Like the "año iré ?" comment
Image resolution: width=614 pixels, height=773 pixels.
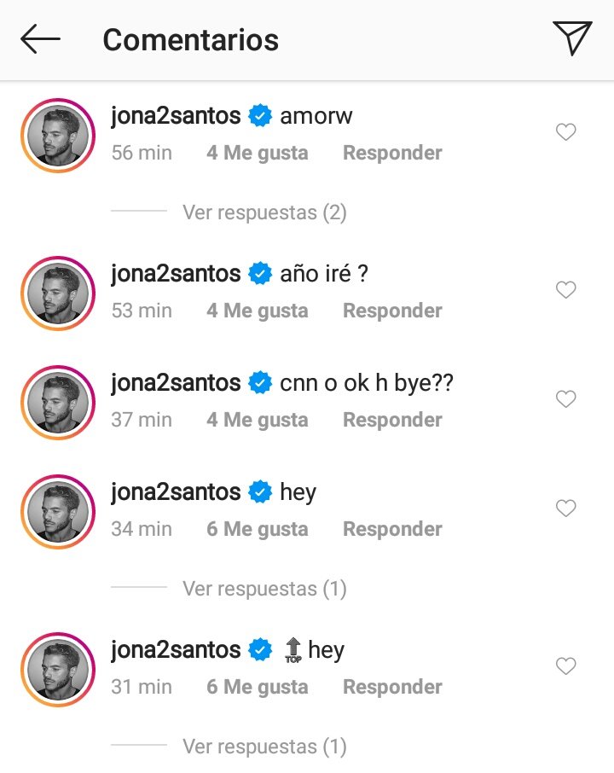pyautogui.click(x=565, y=290)
